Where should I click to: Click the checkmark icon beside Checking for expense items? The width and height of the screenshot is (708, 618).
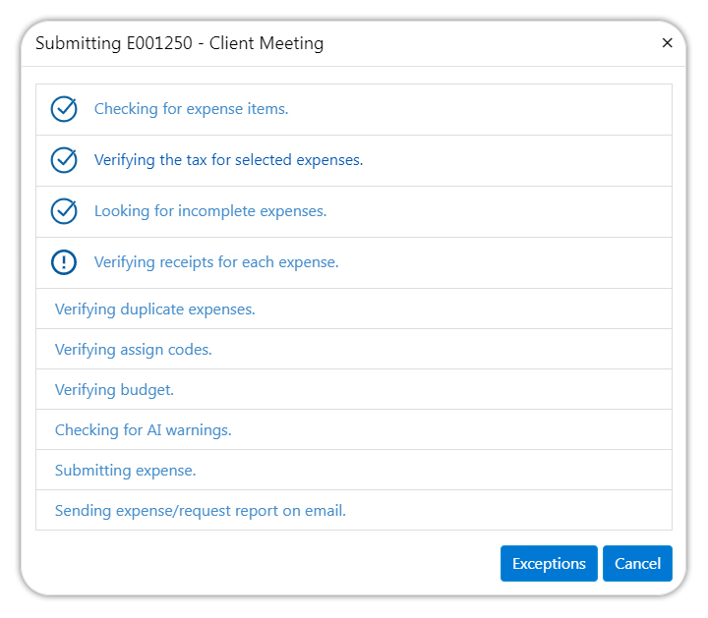coord(64,109)
